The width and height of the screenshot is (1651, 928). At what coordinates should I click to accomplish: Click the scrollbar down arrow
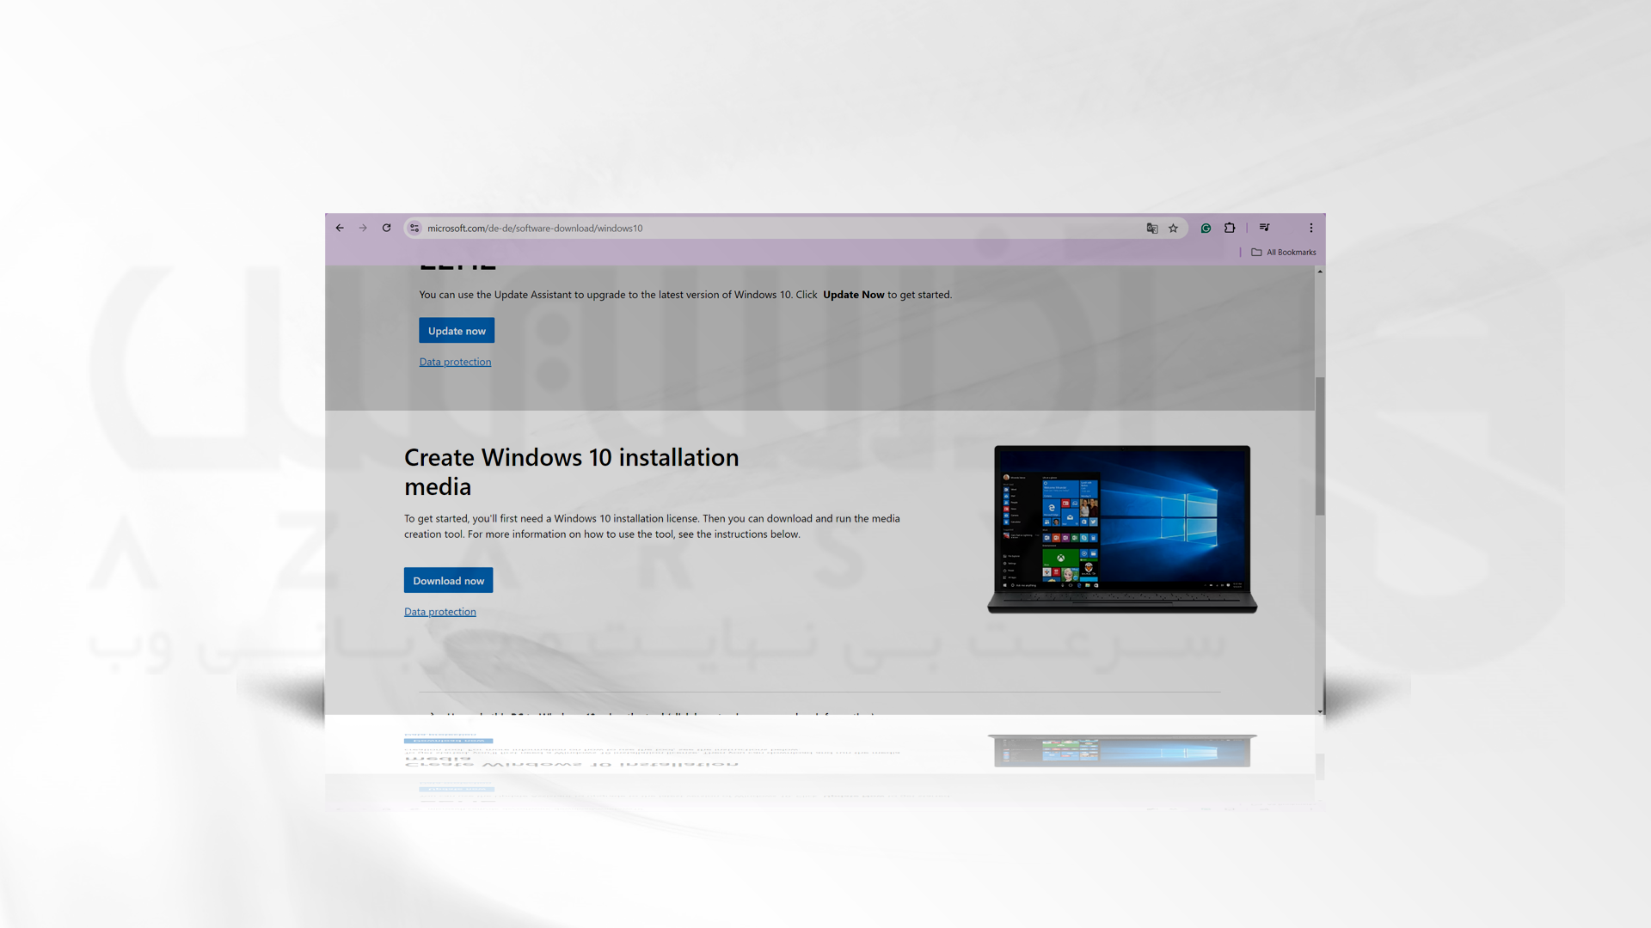(x=1320, y=711)
